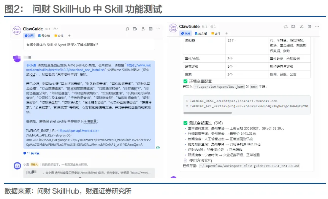Click 新闻搜索 test result line
Screen dimensions: 328x199
(x=220, y=139)
